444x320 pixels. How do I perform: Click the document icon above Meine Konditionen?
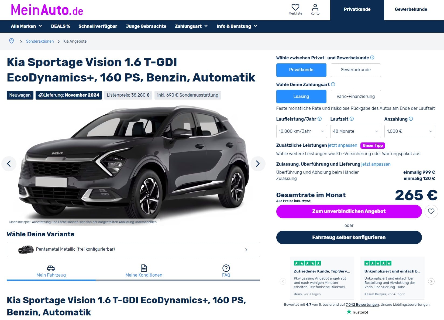pyautogui.click(x=144, y=268)
